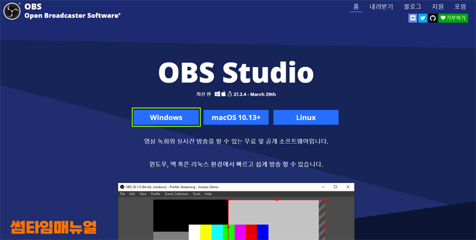Click the cyan color bar in preview
Image resolution: width=476 pixels, height=240 pixels.
(x=217, y=232)
